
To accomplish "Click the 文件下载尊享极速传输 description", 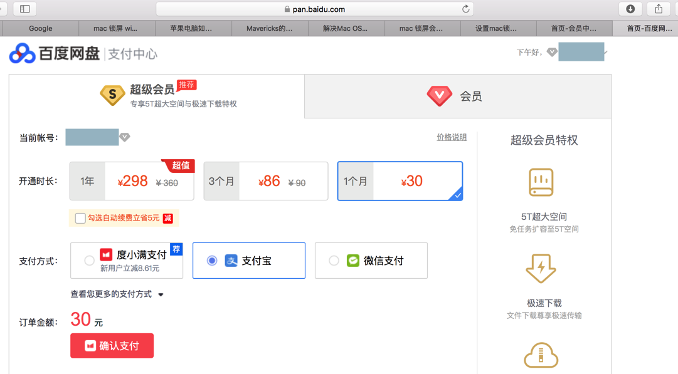I will click(544, 316).
